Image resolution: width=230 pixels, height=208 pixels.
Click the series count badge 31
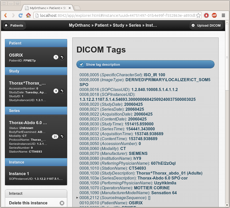click(x=55, y=137)
